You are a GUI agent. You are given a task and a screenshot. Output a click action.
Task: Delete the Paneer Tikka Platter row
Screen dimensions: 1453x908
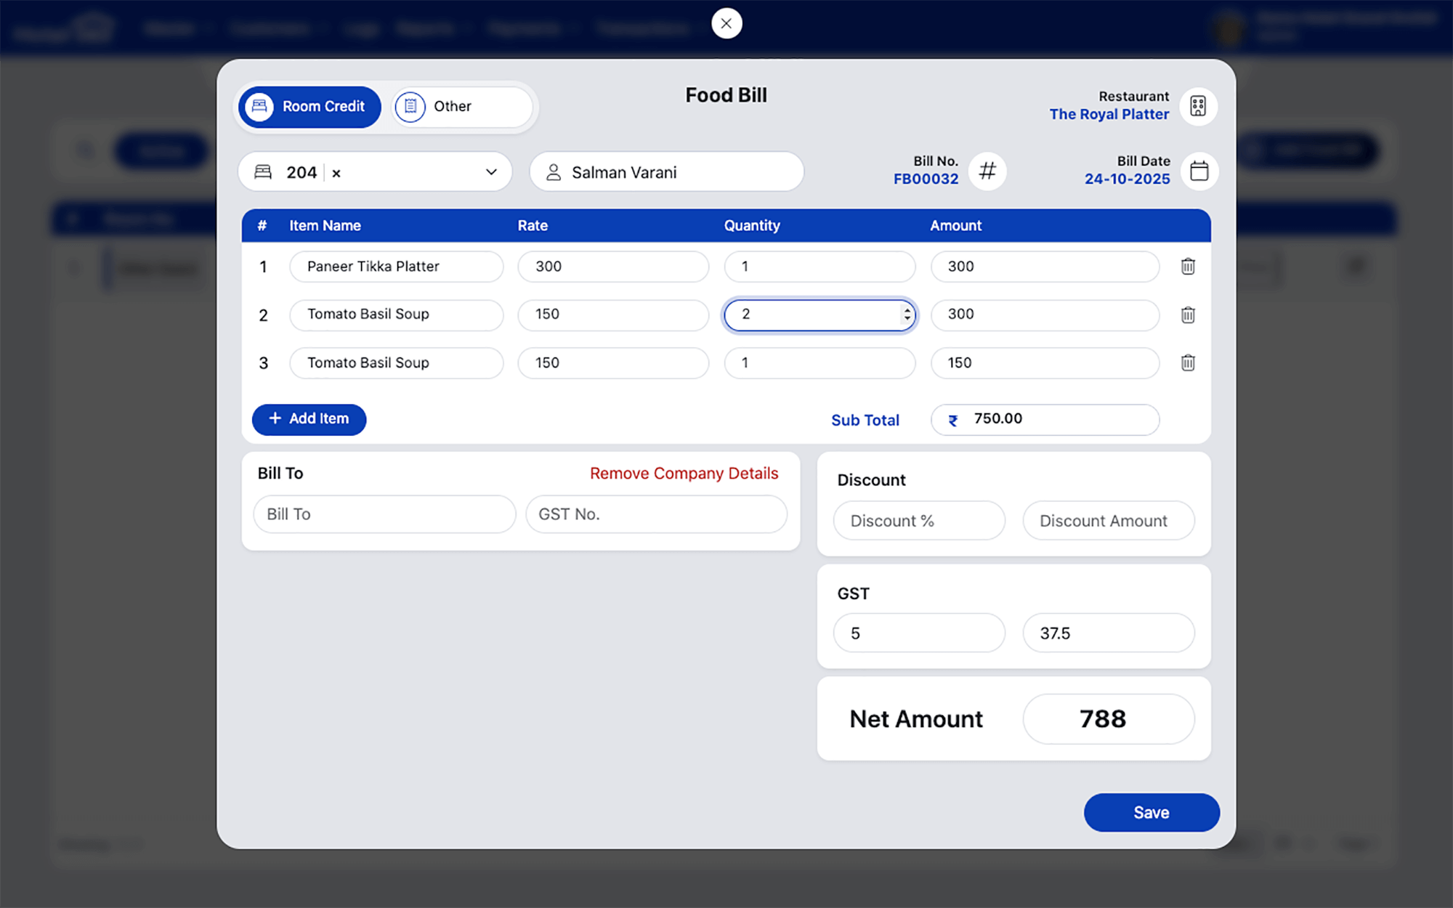pyautogui.click(x=1188, y=267)
